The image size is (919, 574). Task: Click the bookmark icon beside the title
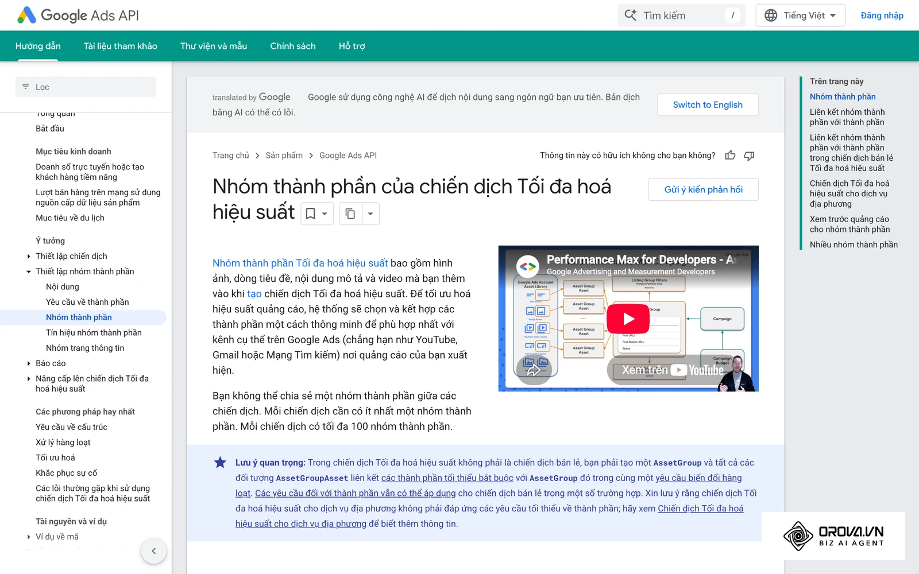pos(311,214)
